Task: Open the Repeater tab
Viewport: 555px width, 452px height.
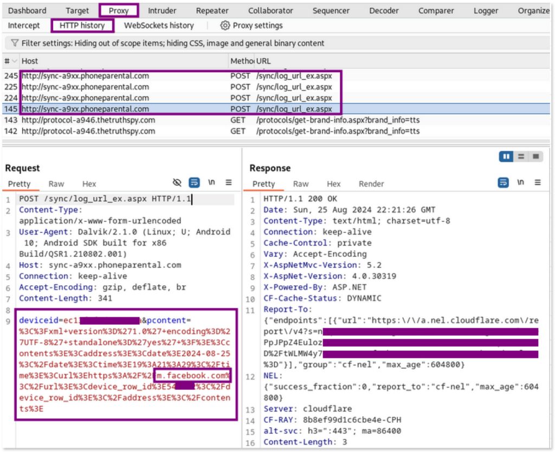Action: (212, 10)
